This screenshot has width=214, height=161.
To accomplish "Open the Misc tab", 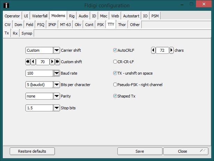I will 104,16.
